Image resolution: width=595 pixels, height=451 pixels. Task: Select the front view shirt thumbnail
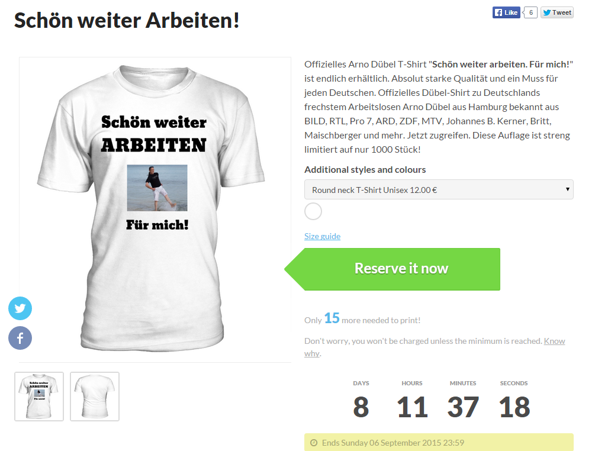click(x=39, y=397)
